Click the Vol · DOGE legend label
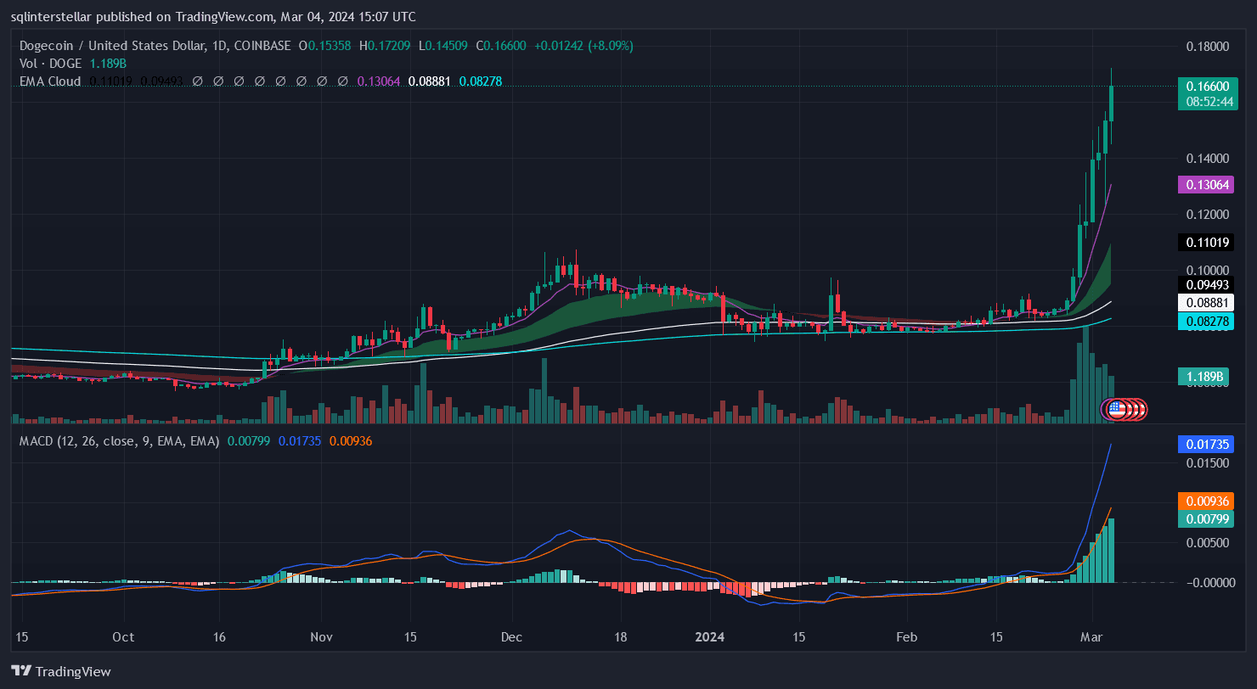The width and height of the screenshot is (1257, 689). point(50,63)
